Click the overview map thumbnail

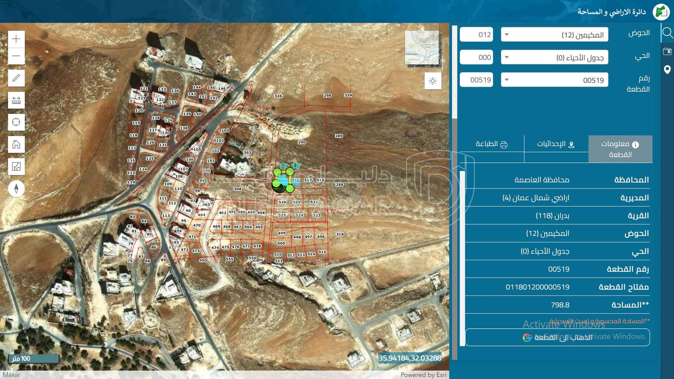(422, 48)
